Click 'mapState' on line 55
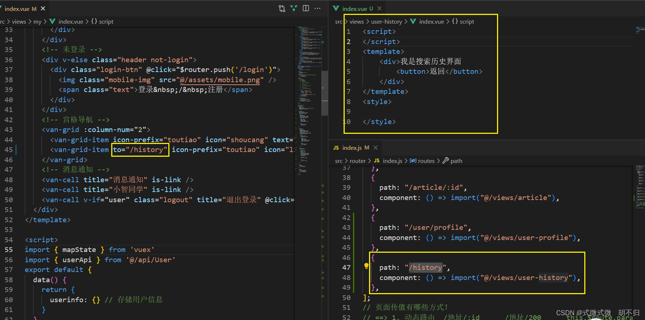The image size is (645, 320). point(79,249)
